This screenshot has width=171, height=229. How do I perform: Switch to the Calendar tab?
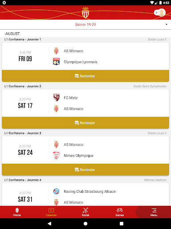tap(51, 212)
